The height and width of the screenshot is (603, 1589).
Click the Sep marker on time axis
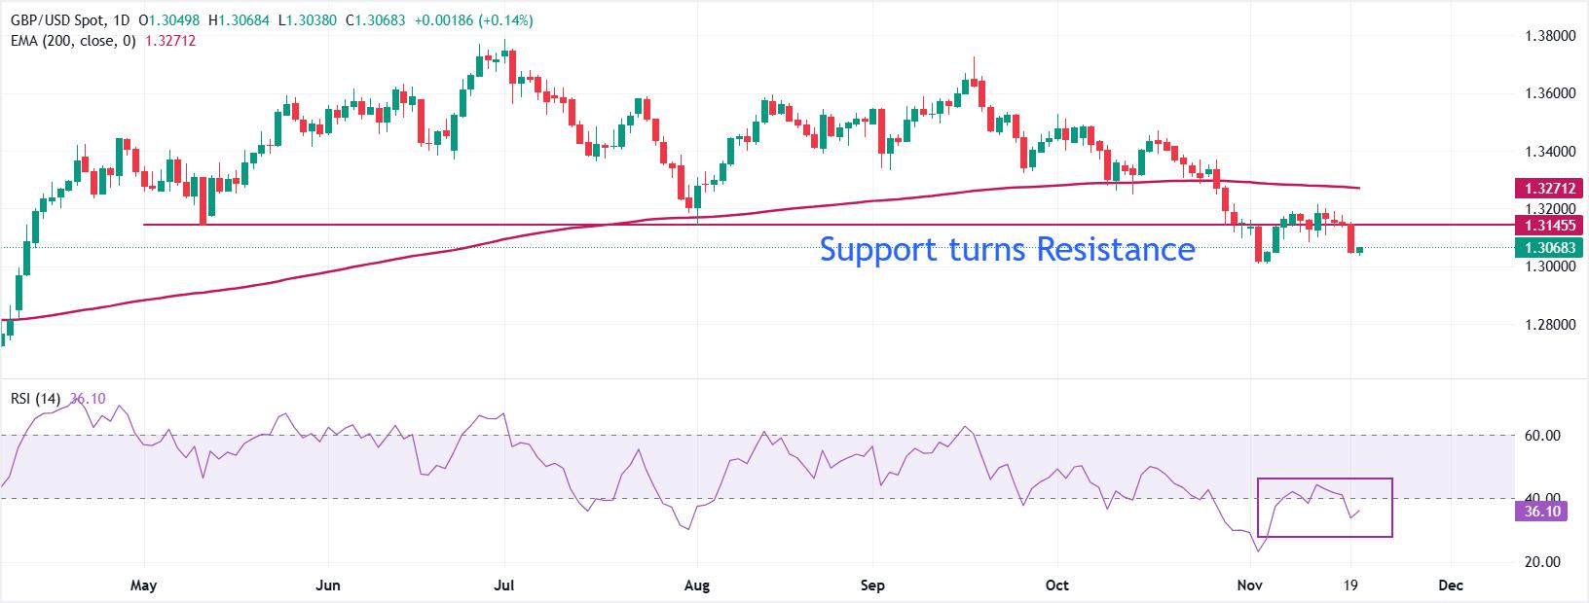click(873, 585)
